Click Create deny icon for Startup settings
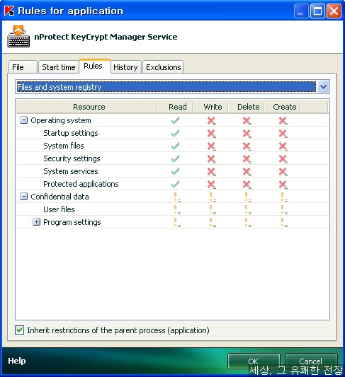Viewport: 345px width, 377px height. click(283, 133)
